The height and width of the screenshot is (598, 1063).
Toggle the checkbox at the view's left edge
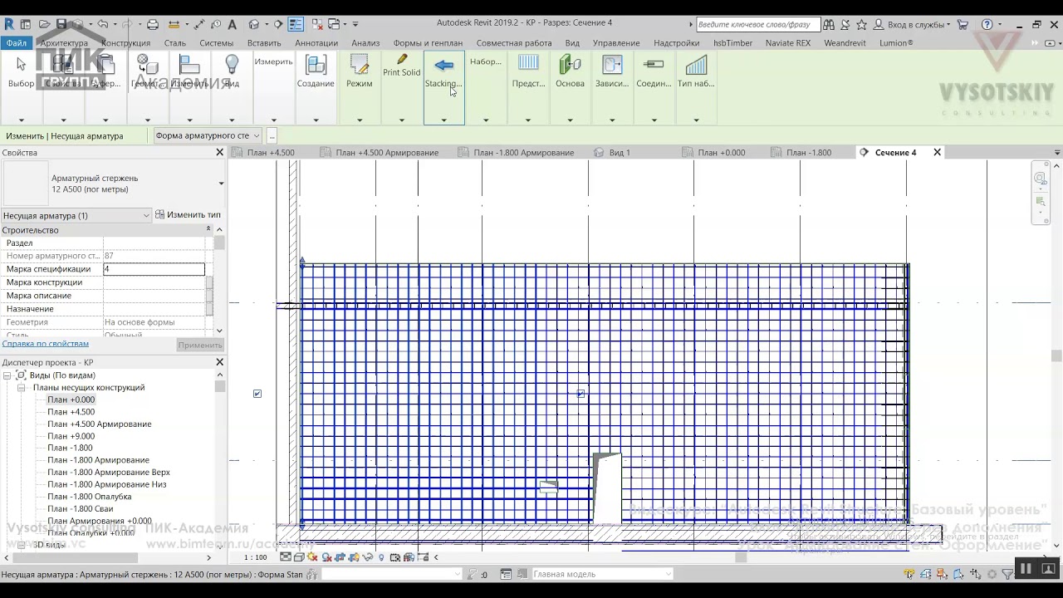click(257, 394)
